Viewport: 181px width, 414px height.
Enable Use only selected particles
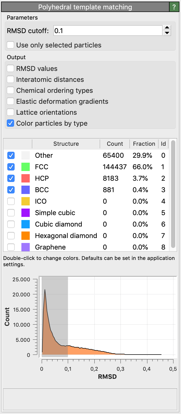pyautogui.click(x=10, y=45)
